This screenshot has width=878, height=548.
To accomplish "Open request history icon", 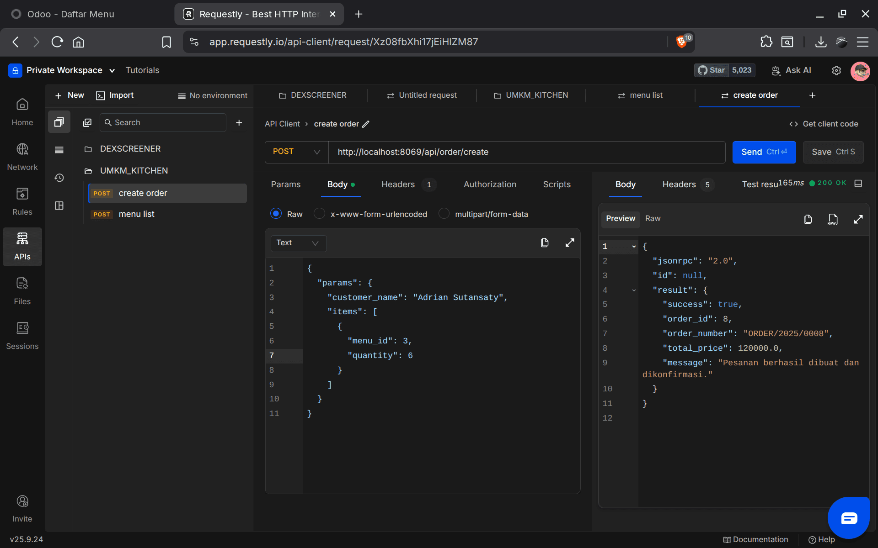I will pos(59,178).
